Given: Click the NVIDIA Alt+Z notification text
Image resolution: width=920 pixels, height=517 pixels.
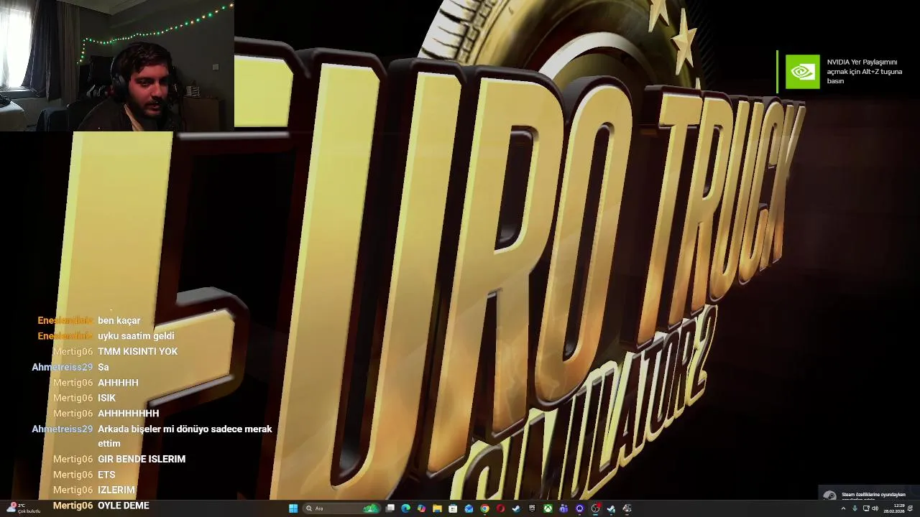Looking at the screenshot, I should point(864,72).
